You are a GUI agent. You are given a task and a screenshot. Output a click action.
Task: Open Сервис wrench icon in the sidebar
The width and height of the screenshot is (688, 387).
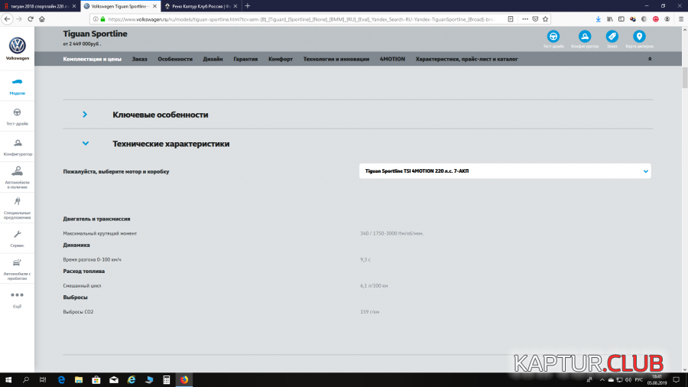(x=17, y=235)
